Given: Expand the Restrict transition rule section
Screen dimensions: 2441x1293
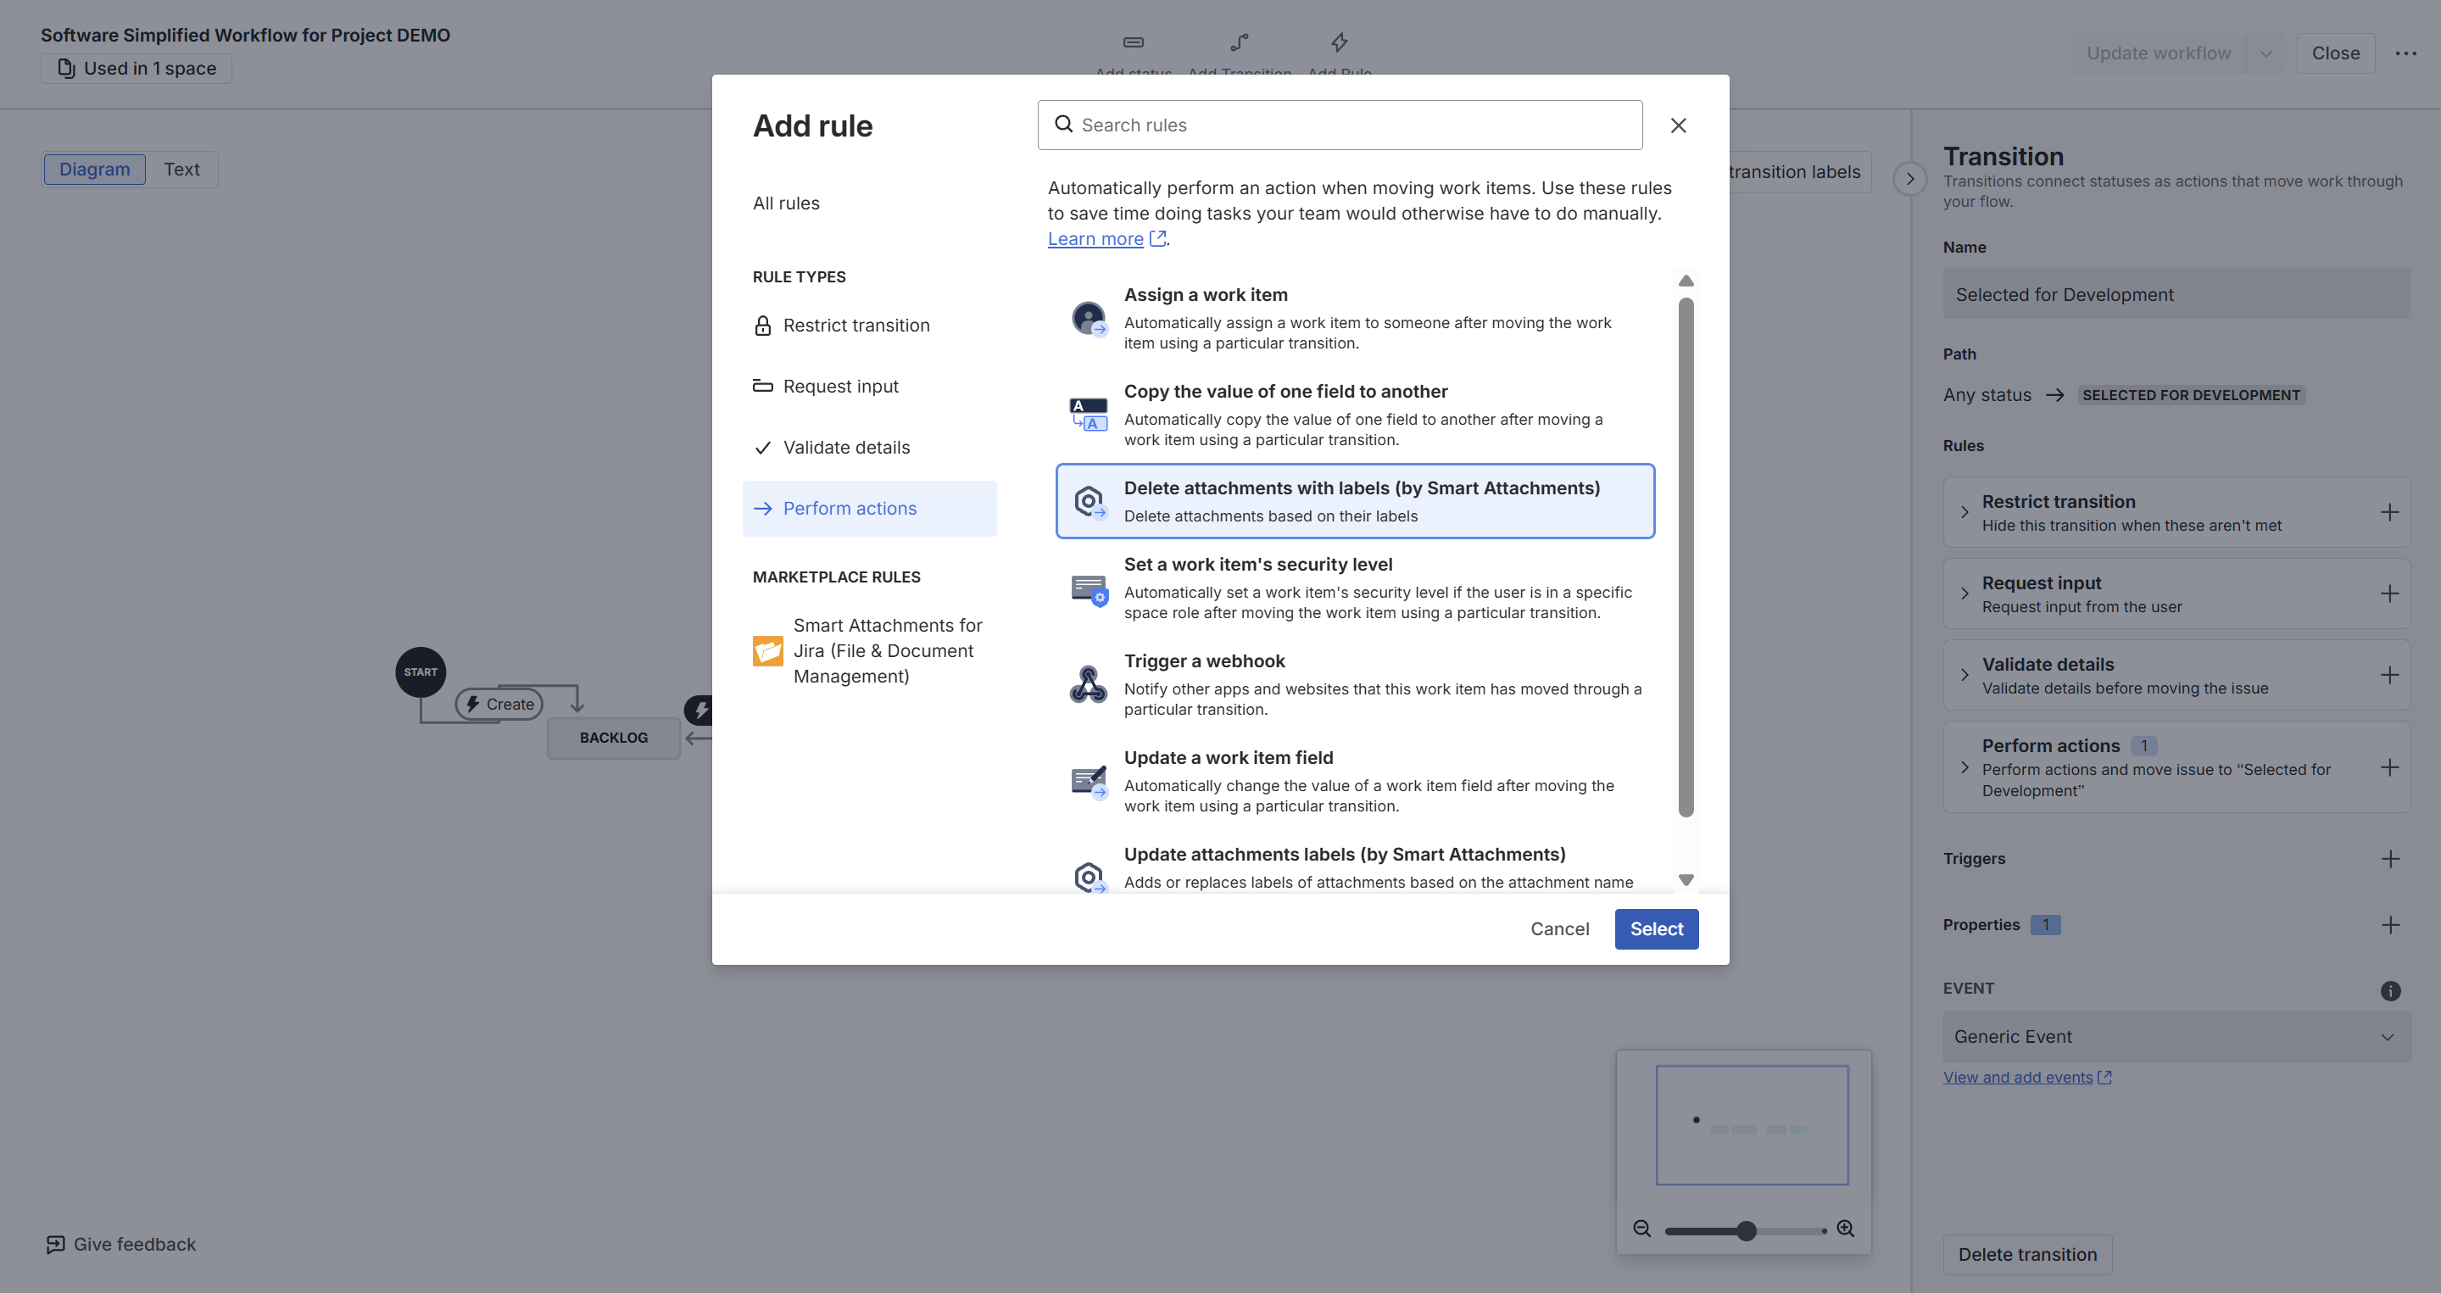Looking at the screenshot, I should pos(1965,512).
